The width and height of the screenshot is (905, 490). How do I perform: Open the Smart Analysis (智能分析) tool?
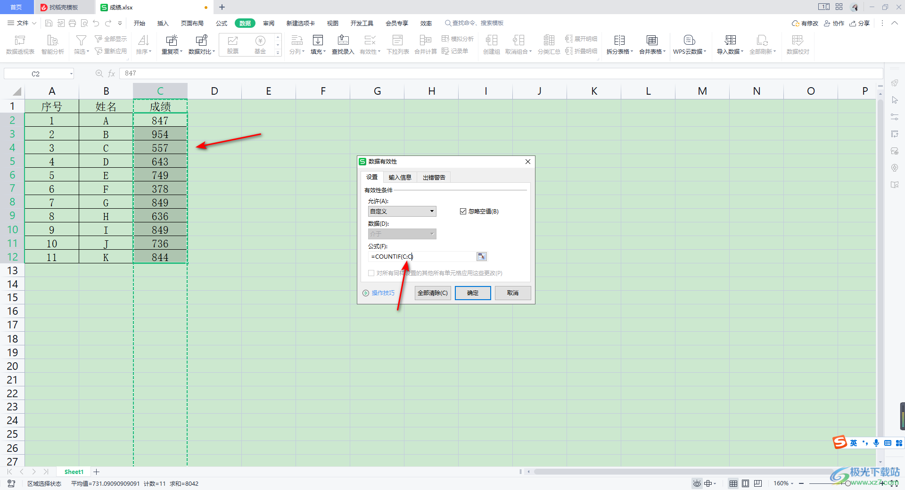point(53,45)
